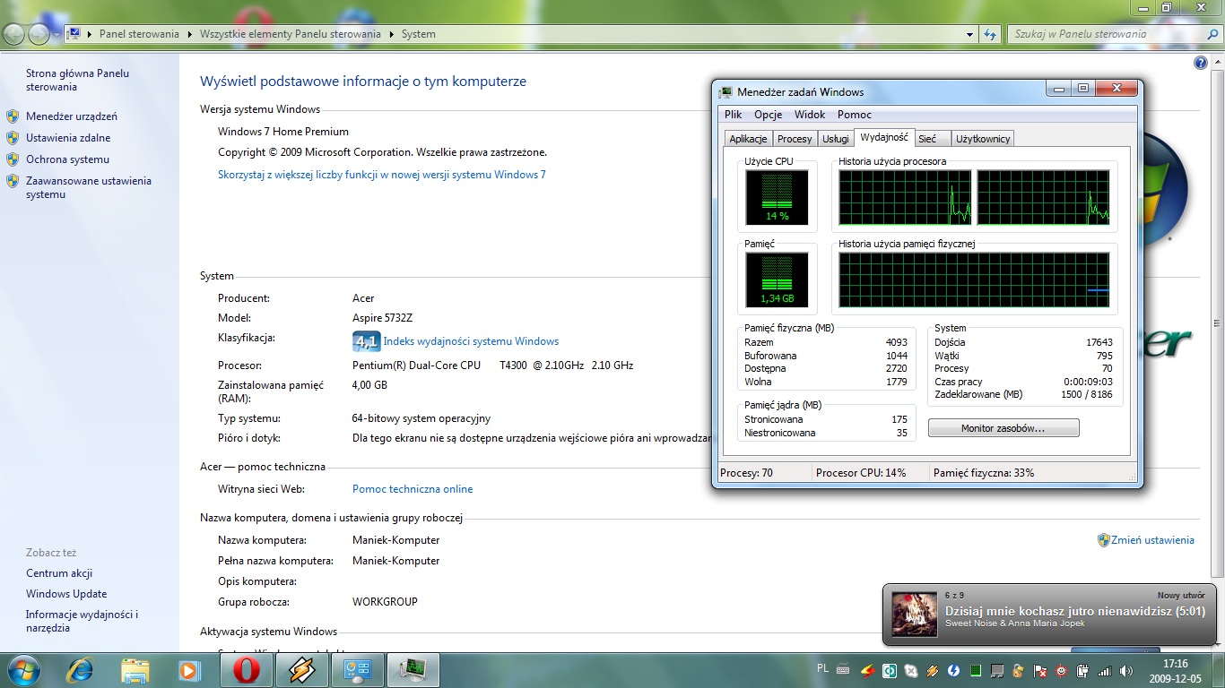Expand arrow after Wszystkie elementy breadcrumb
This screenshot has width=1225, height=688.
click(391, 34)
